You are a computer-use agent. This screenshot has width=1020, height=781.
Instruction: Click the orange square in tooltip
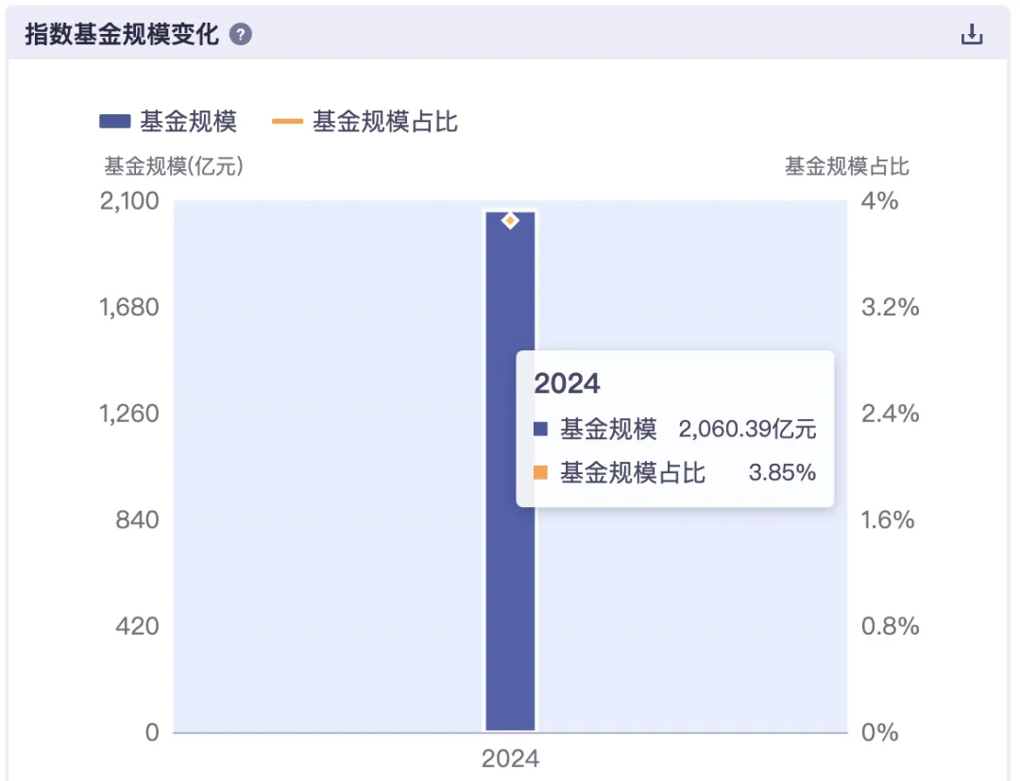click(x=540, y=472)
